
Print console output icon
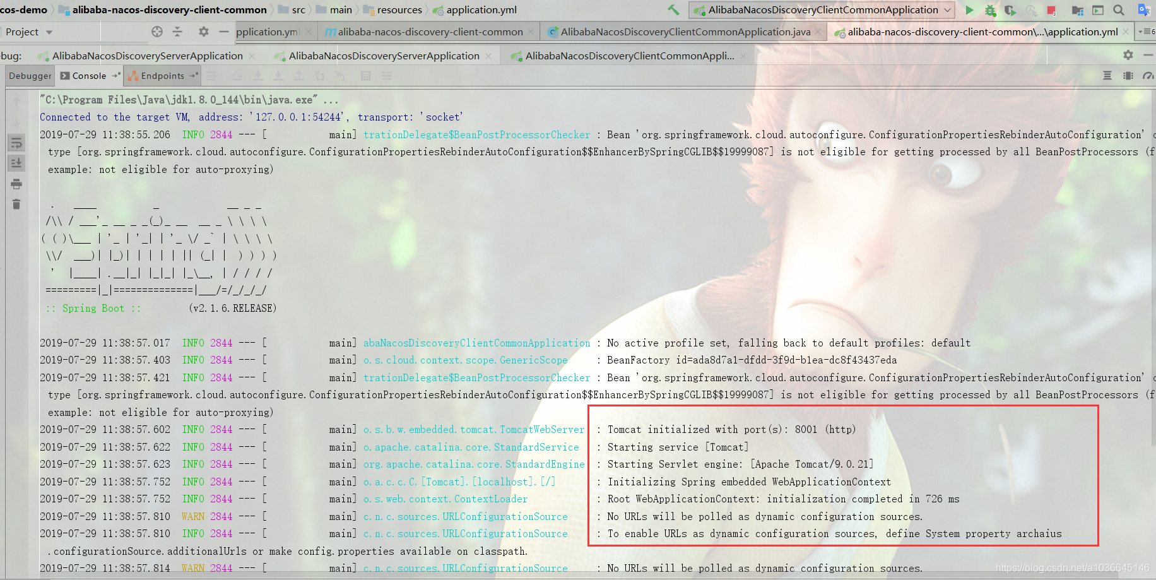16,184
